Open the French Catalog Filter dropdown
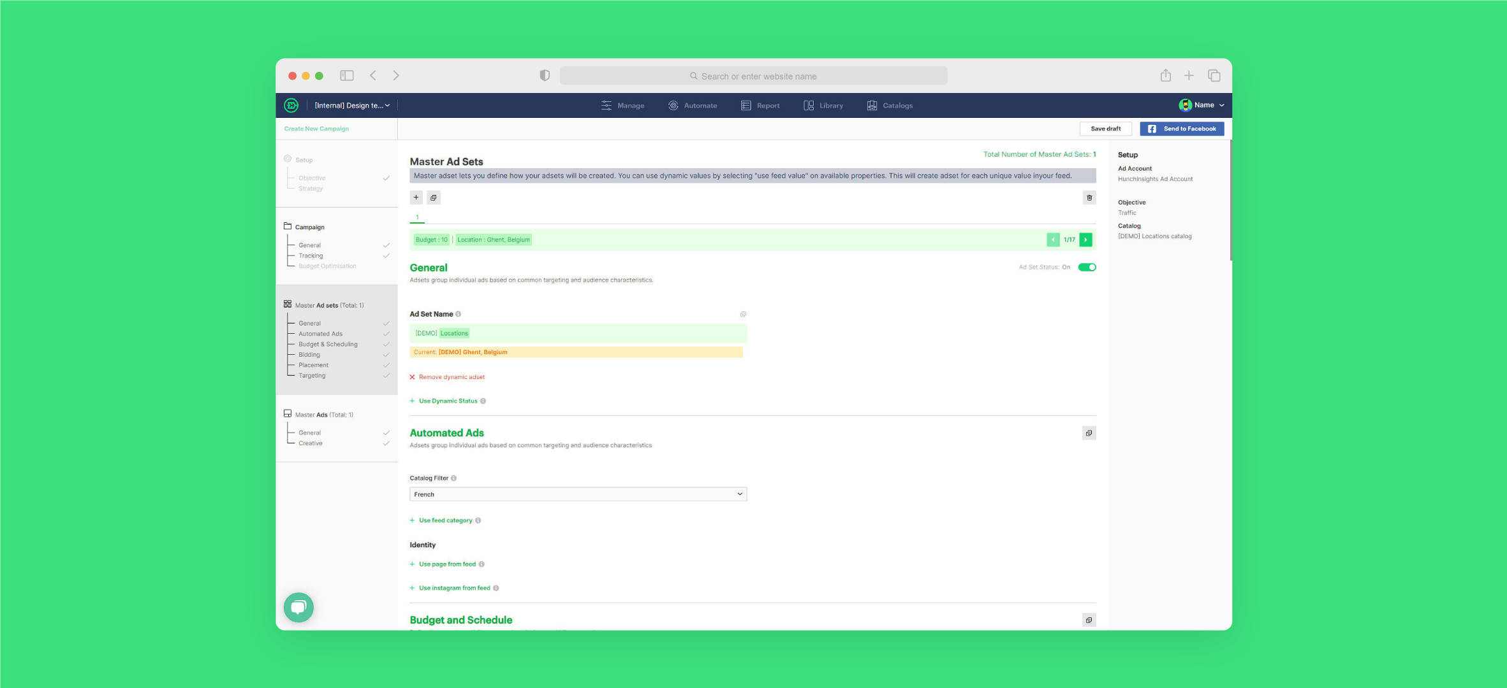This screenshot has height=688, width=1507. tap(578, 494)
